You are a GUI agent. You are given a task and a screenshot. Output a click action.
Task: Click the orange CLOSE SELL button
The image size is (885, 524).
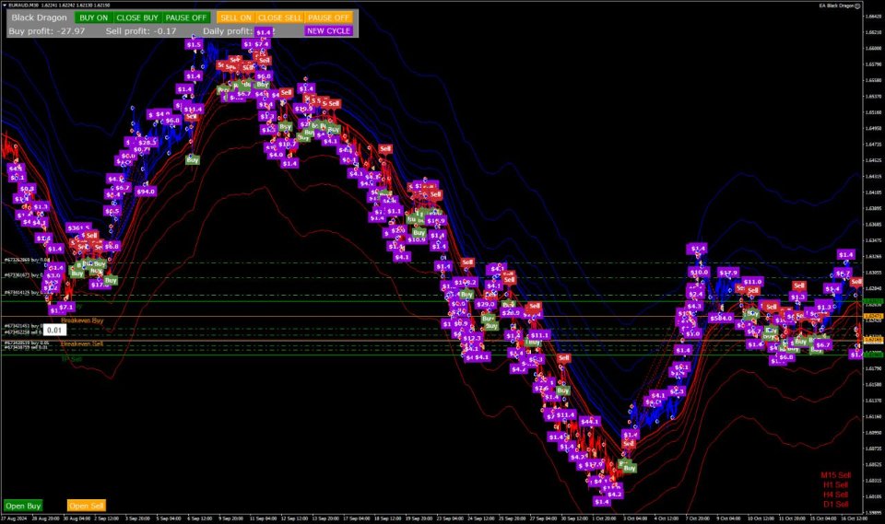pyautogui.click(x=280, y=17)
